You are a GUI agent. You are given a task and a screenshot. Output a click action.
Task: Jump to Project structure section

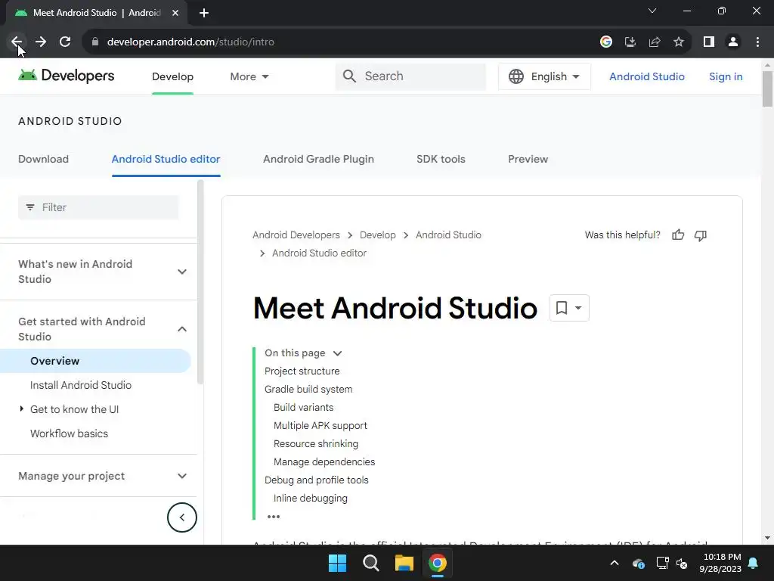pyautogui.click(x=302, y=371)
